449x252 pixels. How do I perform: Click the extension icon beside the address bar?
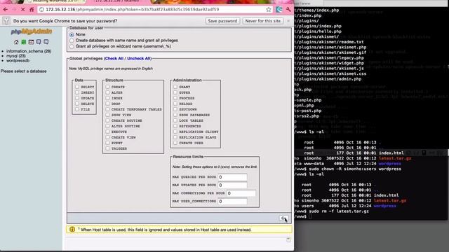tap(279, 9)
